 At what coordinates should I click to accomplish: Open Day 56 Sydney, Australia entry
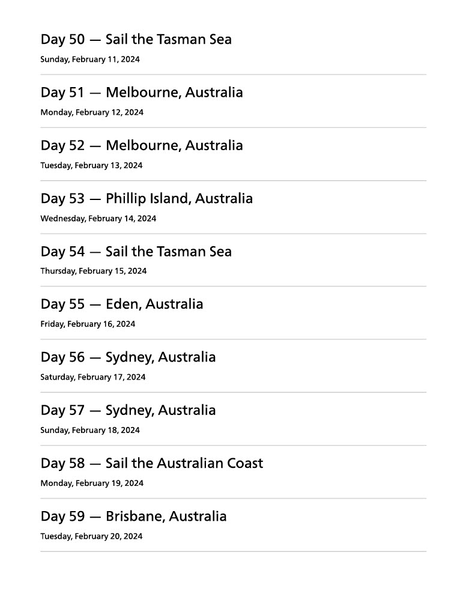pos(128,357)
